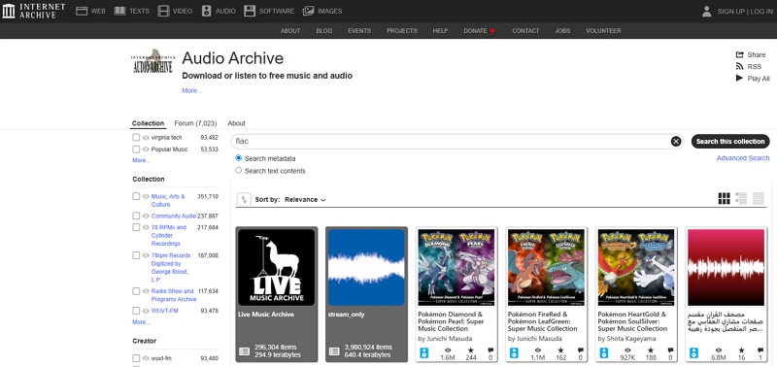Switch to tile grid view
Screen dimensions: 777x367
pyautogui.click(x=724, y=199)
